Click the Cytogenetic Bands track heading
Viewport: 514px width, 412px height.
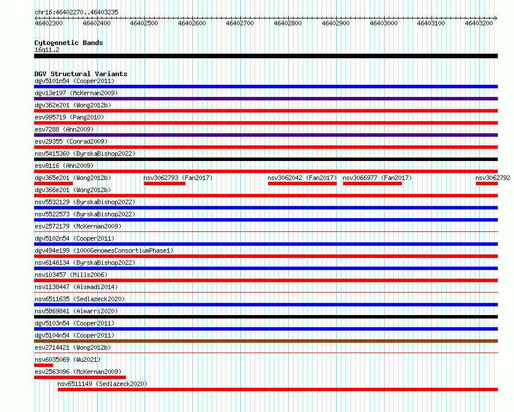pos(69,43)
